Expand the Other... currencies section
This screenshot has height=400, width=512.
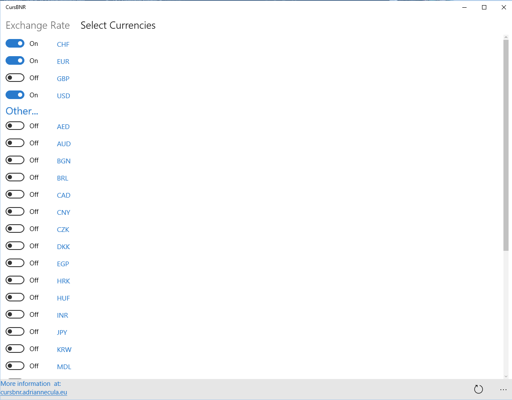pyautogui.click(x=22, y=111)
